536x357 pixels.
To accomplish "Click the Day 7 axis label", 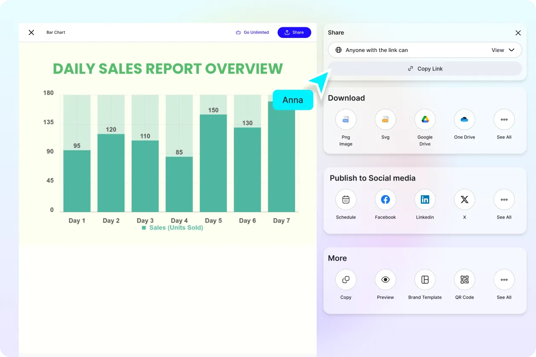I will [282, 221].
